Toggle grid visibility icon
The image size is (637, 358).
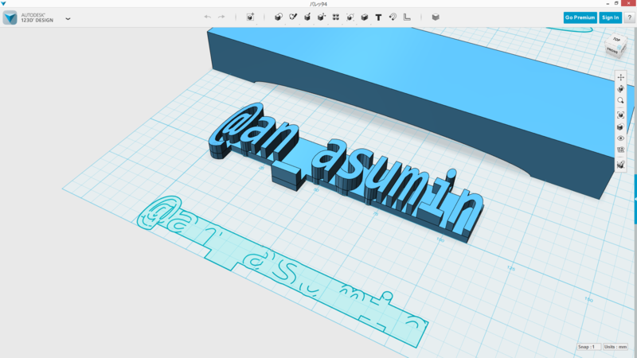[x=620, y=150]
